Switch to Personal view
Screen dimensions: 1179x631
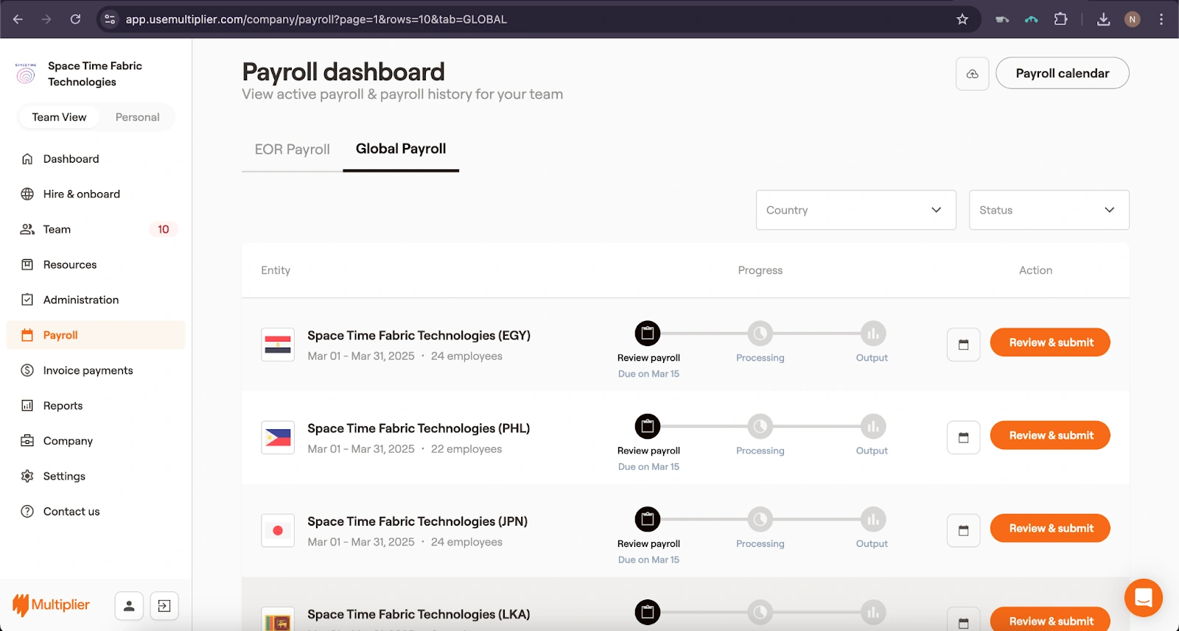click(x=137, y=117)
